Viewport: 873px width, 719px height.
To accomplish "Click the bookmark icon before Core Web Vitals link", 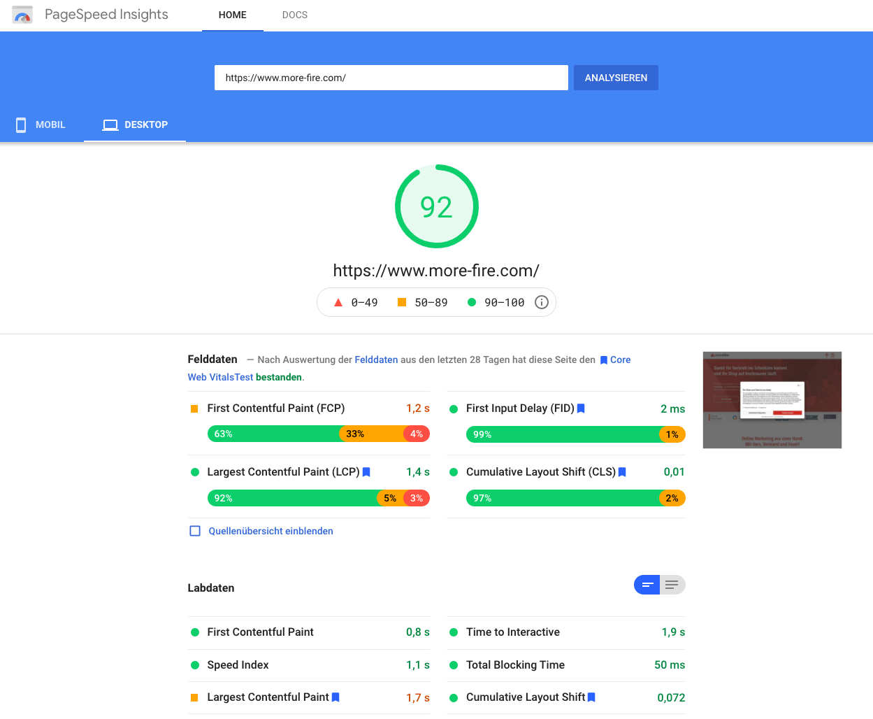I will 604,360.
